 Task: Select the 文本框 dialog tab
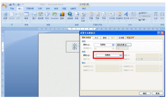(121, 38)
